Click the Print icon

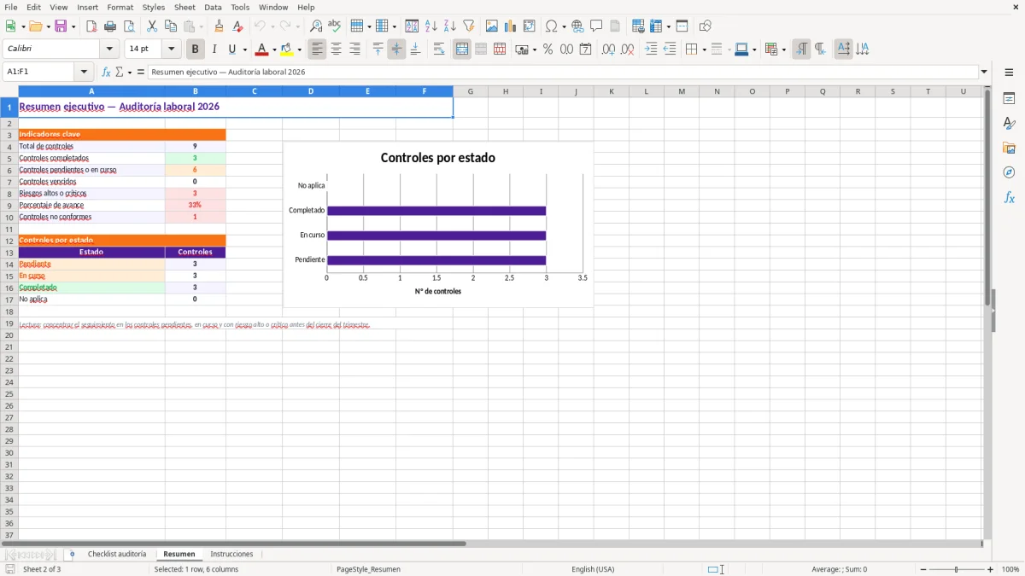(x=110, y=26)
